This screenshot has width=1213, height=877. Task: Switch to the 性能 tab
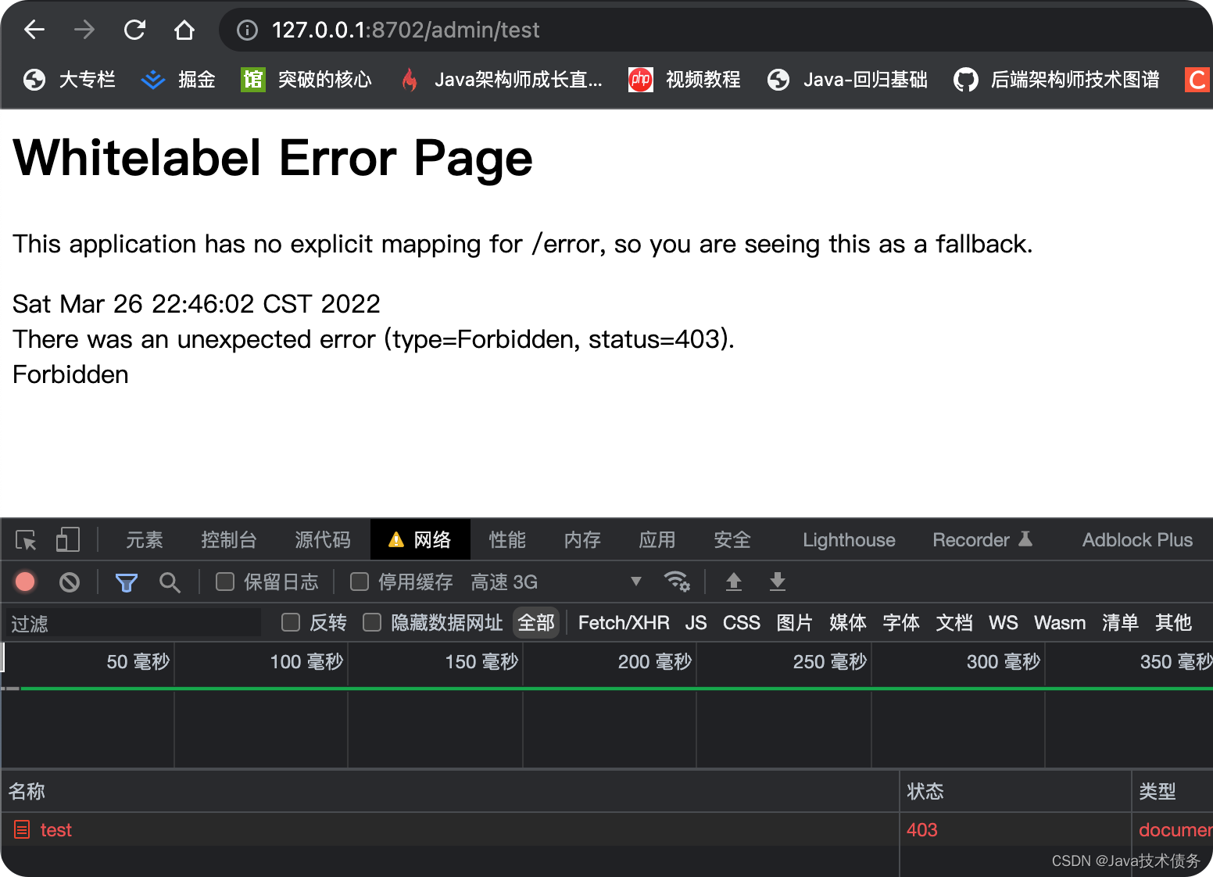pyautogui.click(x=507, y=540)
